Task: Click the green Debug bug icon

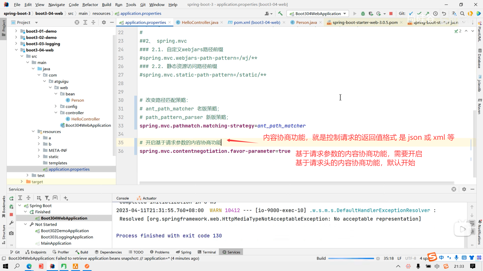Action: (x=363, y=14)
